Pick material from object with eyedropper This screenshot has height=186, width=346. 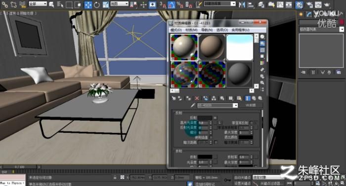(x=193, y=105)
